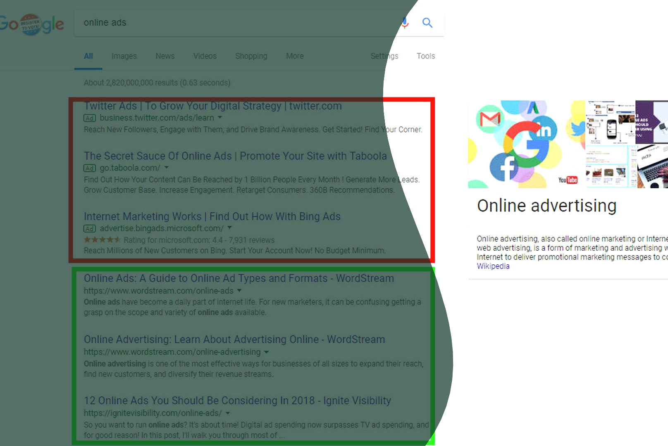Open the Bing Ads Internet Marketing title
668x446 pixels.
[212, 216]
